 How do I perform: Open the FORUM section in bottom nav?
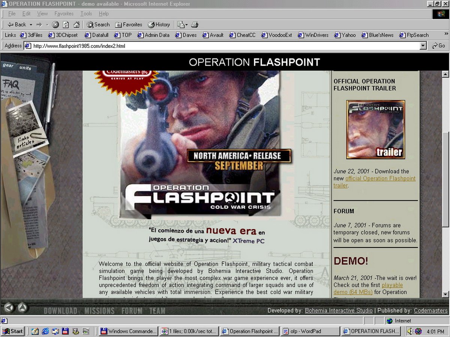point(132,311)
